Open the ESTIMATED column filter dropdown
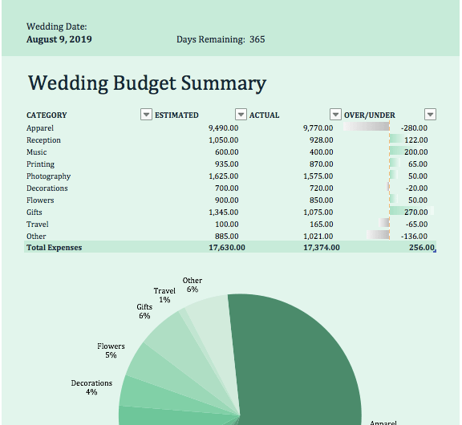 tap(241, 115)
